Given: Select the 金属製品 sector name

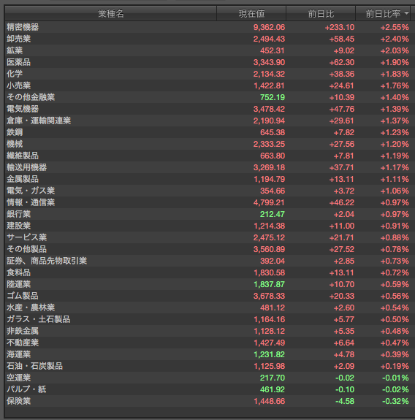Looking at the screenshot, I should click(23, 179).
